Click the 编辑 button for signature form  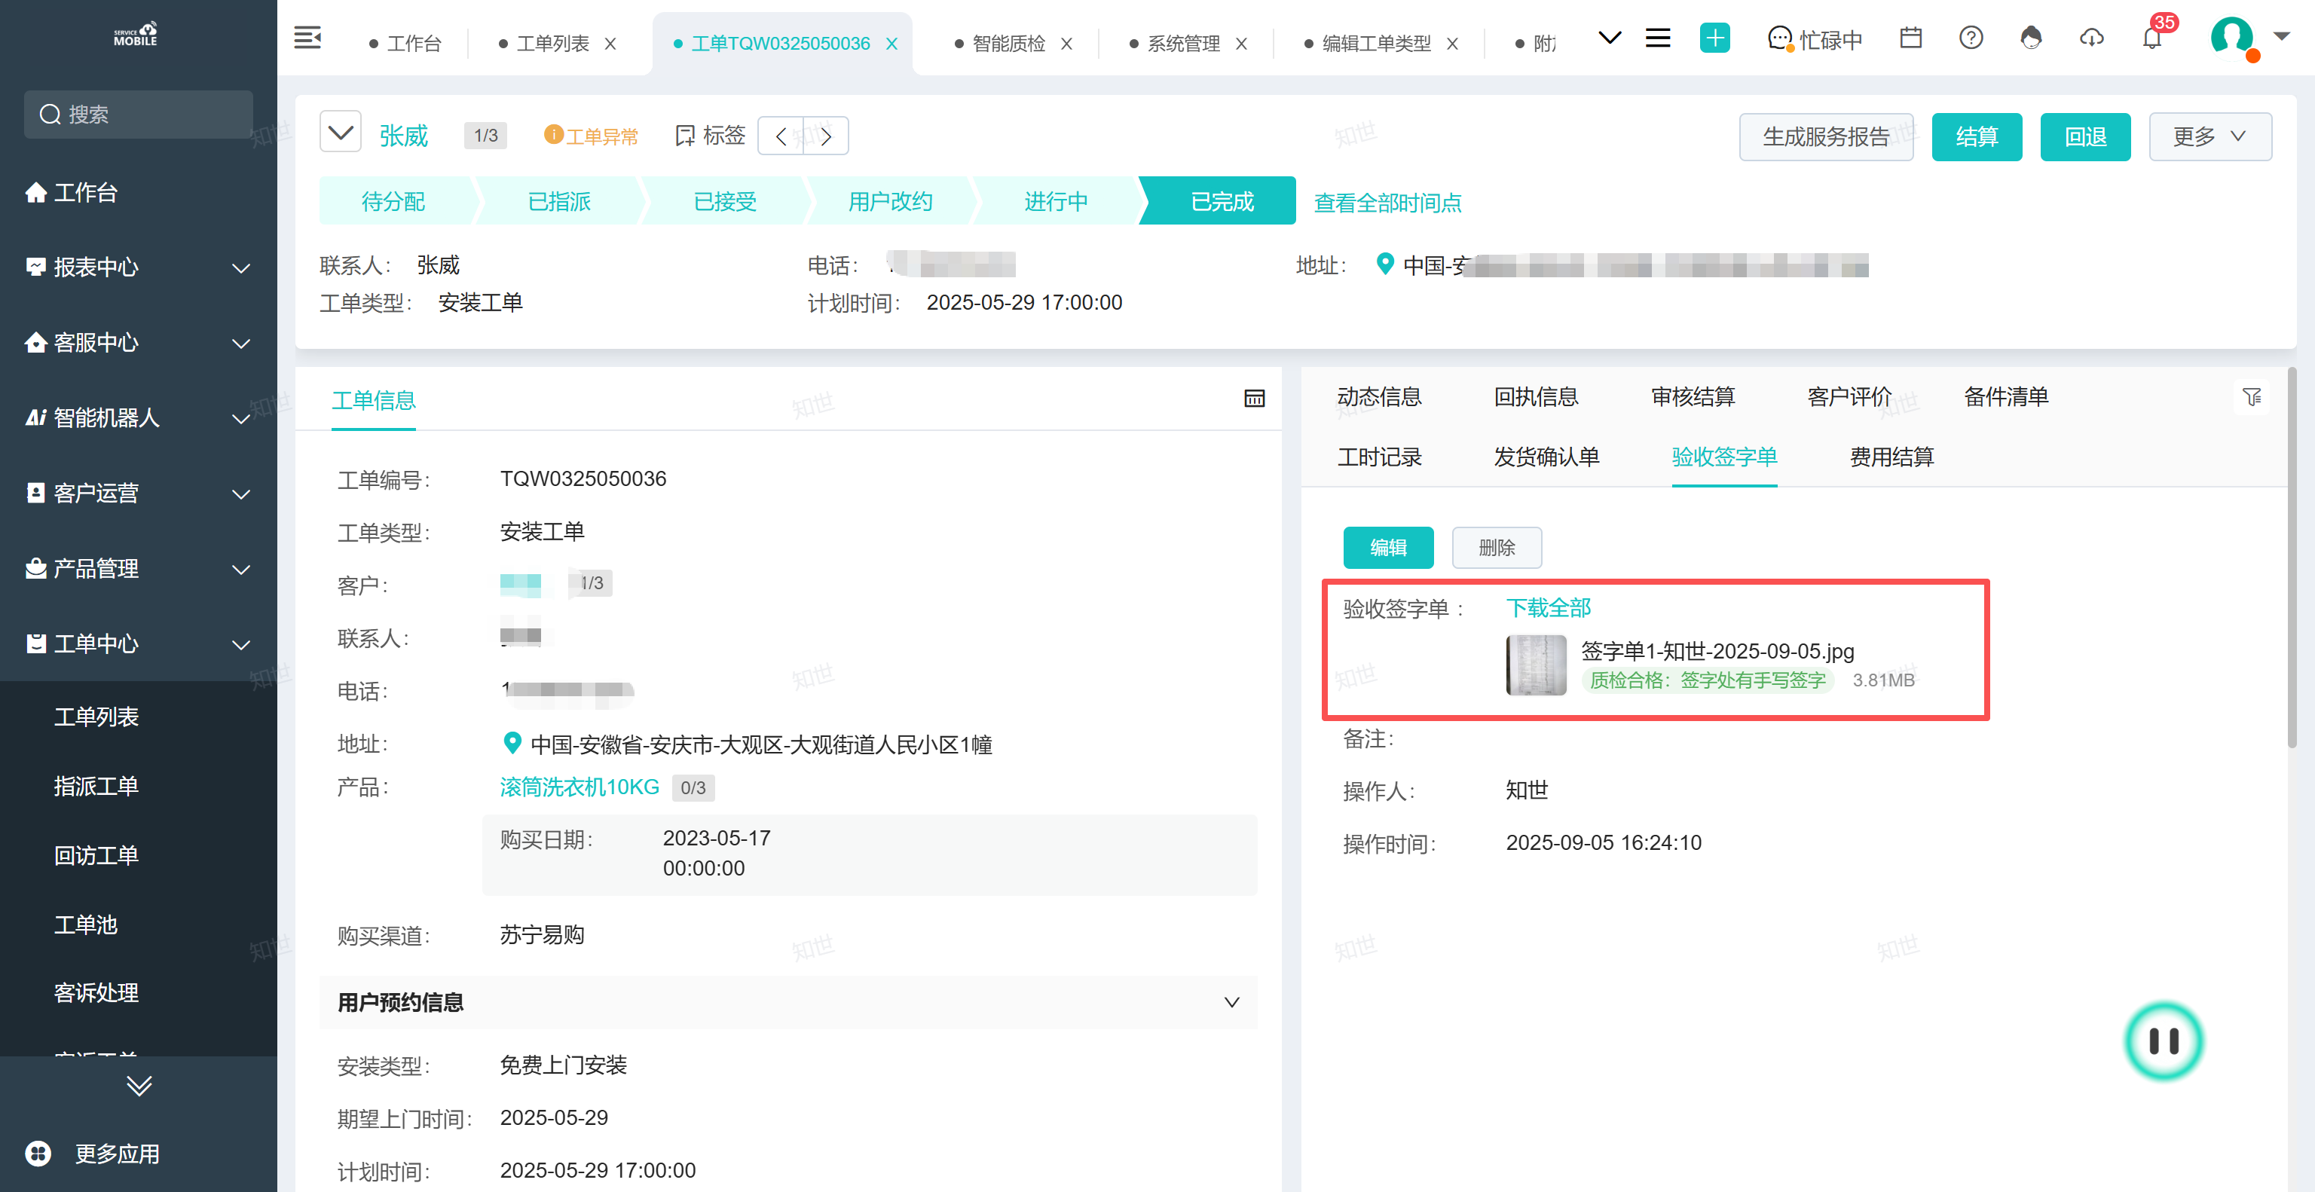[x=1388, y=548]
